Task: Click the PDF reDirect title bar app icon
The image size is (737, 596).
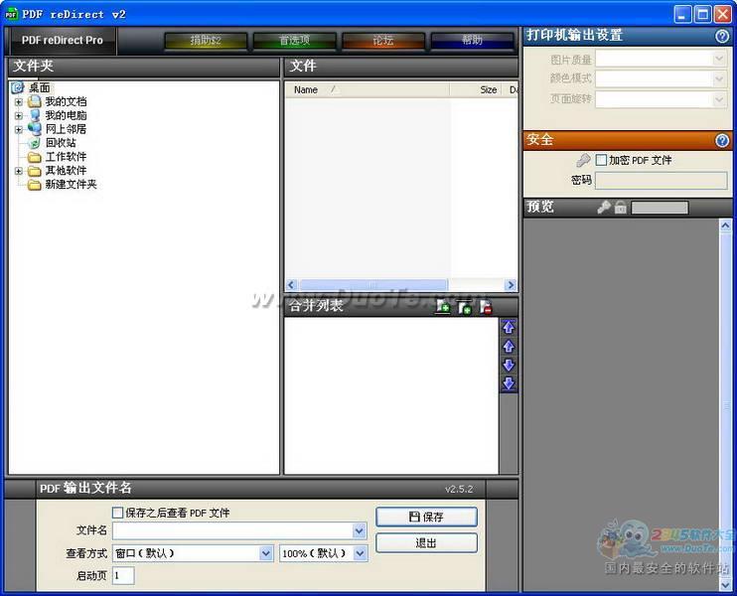Action: [11, 14]
